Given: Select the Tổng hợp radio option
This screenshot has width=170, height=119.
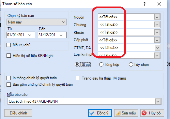Looking at the screenshot, I should pos(101,65).
